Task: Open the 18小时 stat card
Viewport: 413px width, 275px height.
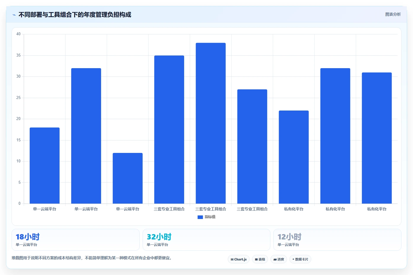Action: [76, 240]
